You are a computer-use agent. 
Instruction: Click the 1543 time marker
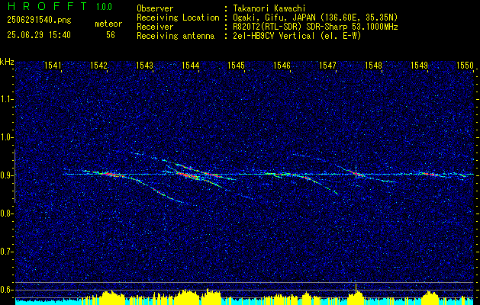(144, 65)
